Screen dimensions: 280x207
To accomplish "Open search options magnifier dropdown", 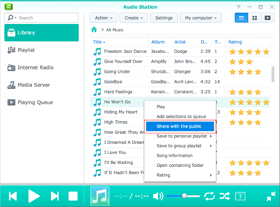I will pos(12,17).
